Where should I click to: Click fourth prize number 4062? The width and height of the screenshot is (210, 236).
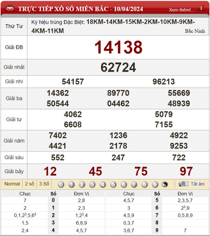click(73, 114)
